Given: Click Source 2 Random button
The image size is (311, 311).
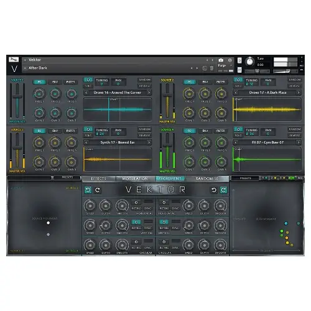Looking at the screenshot, I should pos(295,80).
